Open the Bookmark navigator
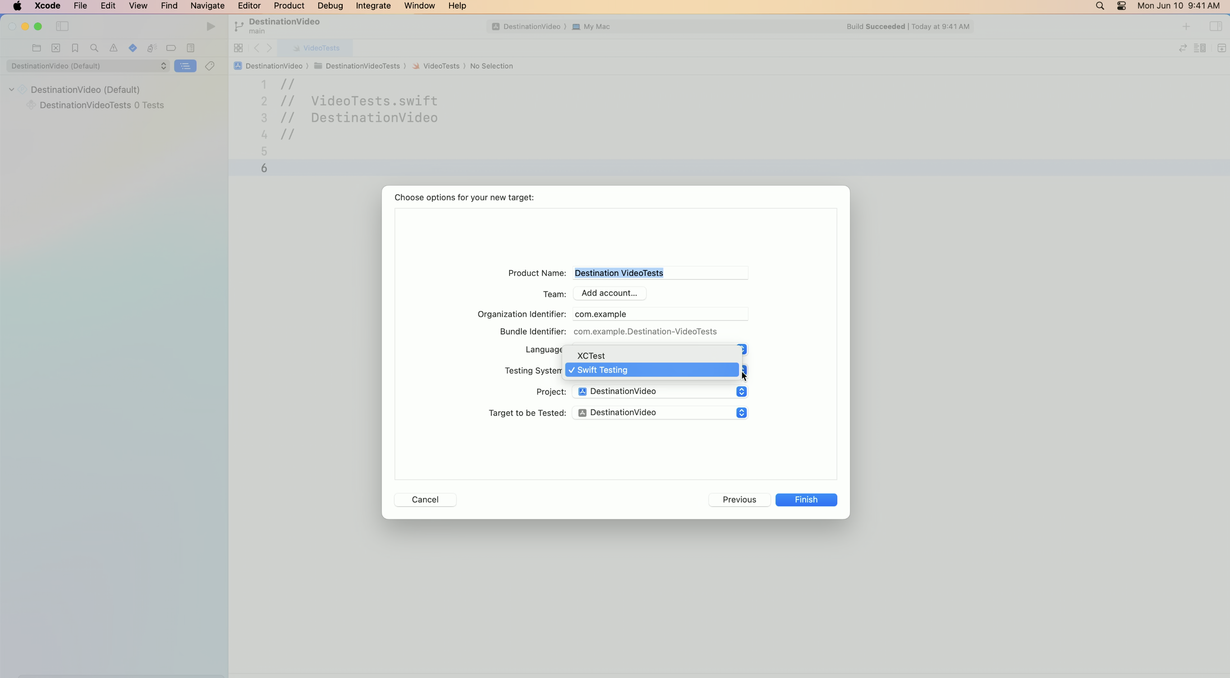1230x678 pixels. tap(75, 48)
